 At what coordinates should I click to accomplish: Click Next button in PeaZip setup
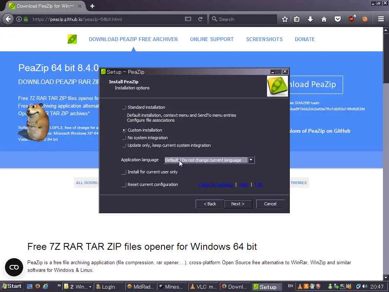tap(238, 204)
